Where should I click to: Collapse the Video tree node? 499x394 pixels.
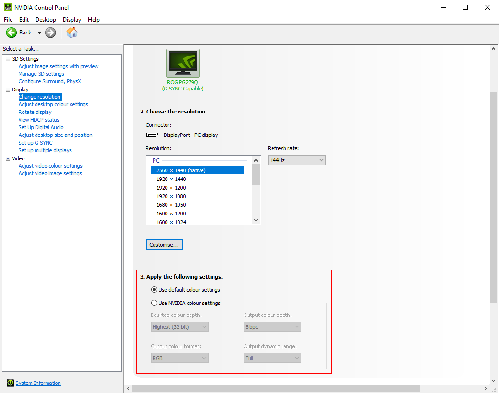point(8,158)
